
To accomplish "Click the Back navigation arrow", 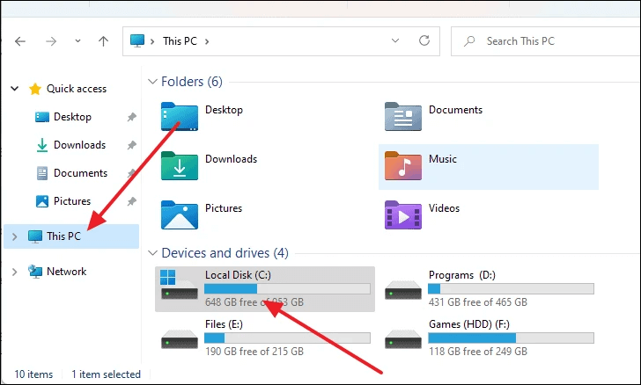I will [x=20, y=41].
